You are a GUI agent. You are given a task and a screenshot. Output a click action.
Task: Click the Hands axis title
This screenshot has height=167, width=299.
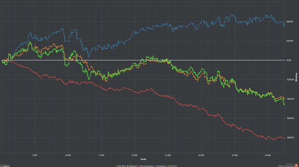click(x=143, y=159)
